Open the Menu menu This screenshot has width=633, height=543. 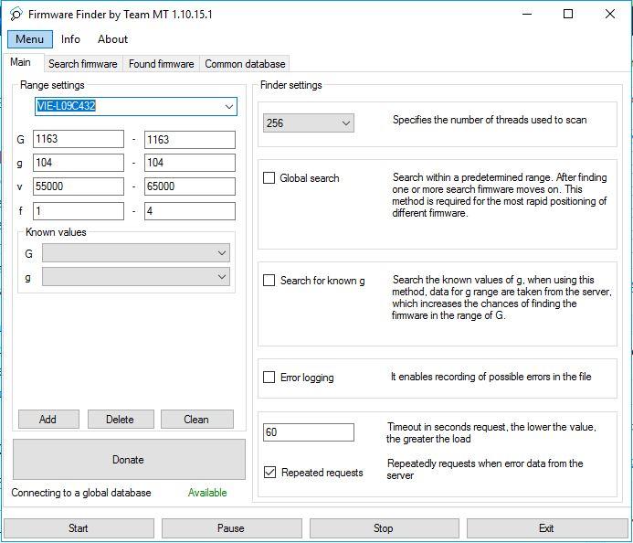point(30,39)
